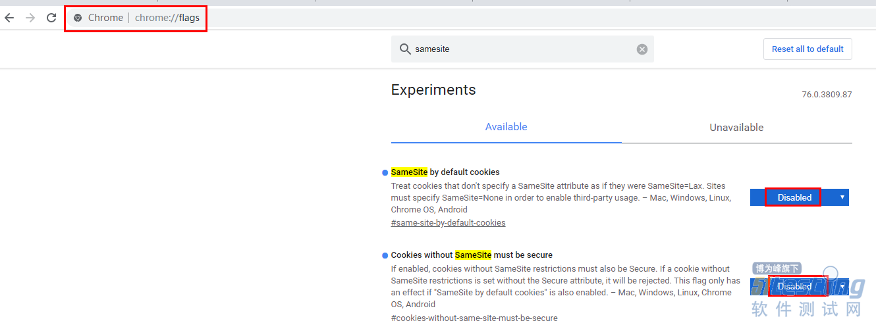
Task: Click the chrome://flags URL in address bar
Action: point(167,18)
